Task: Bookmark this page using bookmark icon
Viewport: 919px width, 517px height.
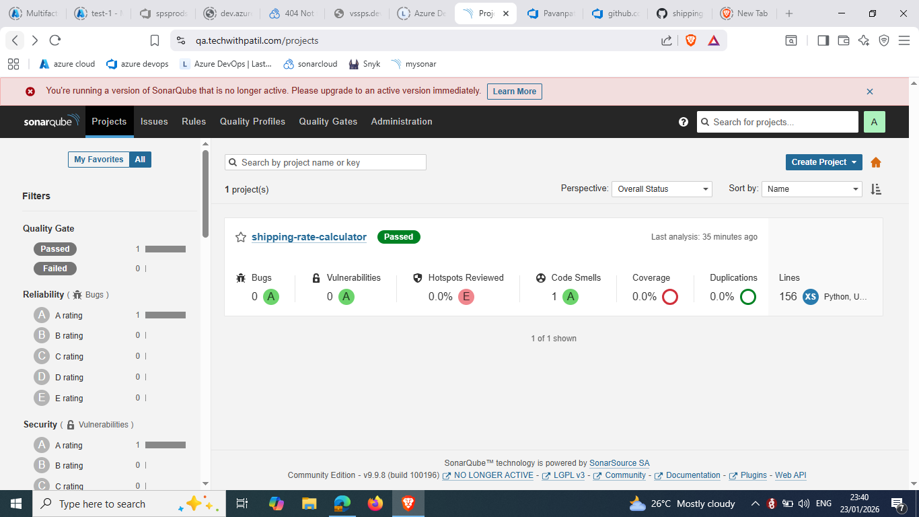Action: [155, 40]
